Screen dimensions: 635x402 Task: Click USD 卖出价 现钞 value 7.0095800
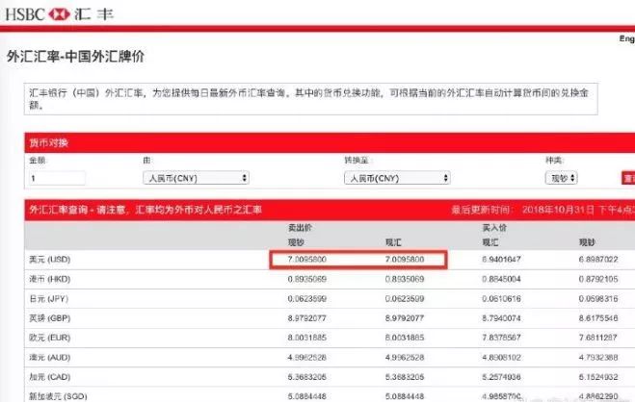click(307, 260)
